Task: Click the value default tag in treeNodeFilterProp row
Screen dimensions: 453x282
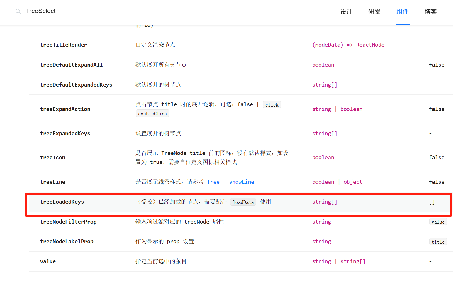Action: [x=438, y=222]
